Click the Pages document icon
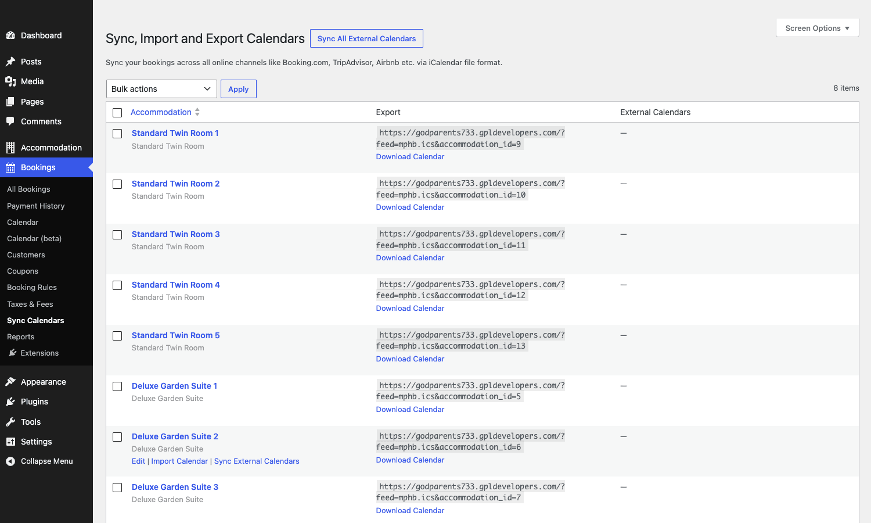871x523 pixels. point(10,102)
